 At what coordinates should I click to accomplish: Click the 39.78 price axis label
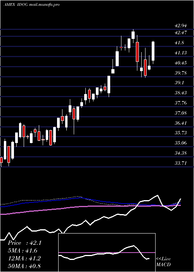(181, 73)
